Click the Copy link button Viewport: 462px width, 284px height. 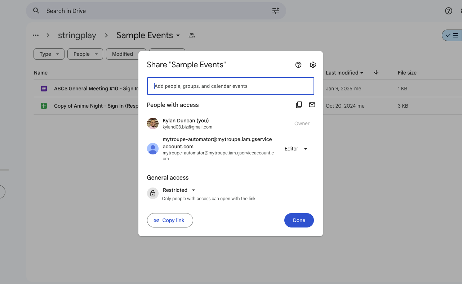(x=170, y=220)
